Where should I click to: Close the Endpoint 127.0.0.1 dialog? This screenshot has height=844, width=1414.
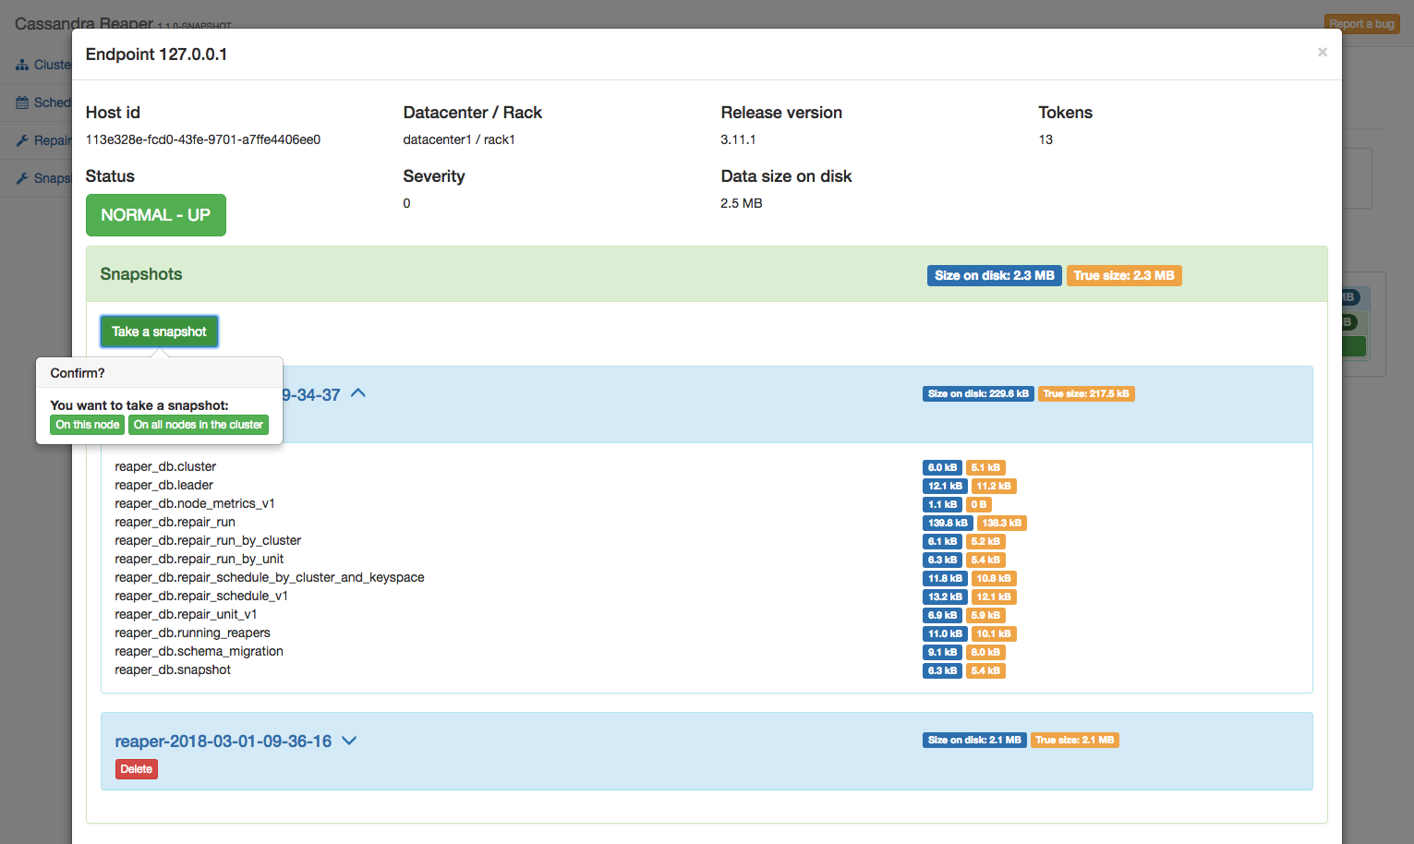(x=1322, y=53)
